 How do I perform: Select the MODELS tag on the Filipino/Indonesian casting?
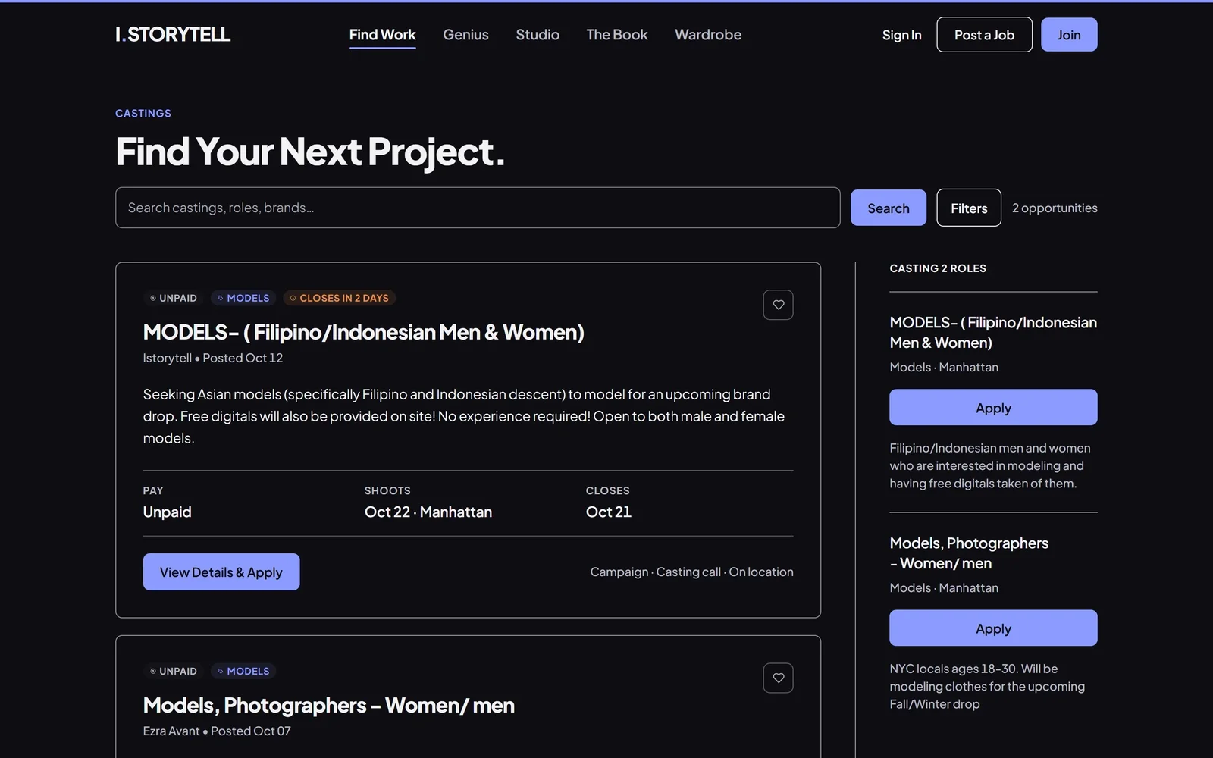(x=243, y=298)
